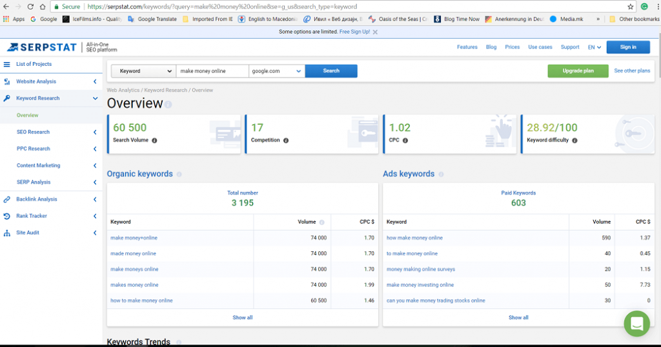Reload the page with the refresh icon
Viewport: 661px width, 347px height.
[30, 6]
